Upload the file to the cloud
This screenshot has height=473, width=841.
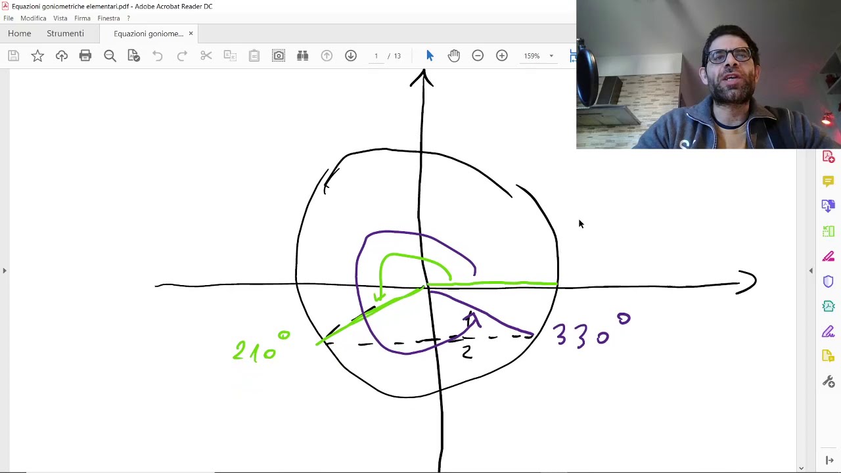point(61,56)
